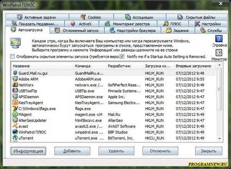Select flags.exe command cell
The height and width of the screenshot is (169, 231).
[x=83, y=109]
